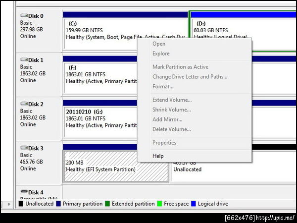The image size is (297, 223).
Task: Click the Disk 3 drive icon
Action: point(24,148)
